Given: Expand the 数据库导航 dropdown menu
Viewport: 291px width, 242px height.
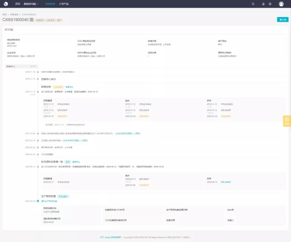Looking at the screenshot, I should click(x=31, y=4).
